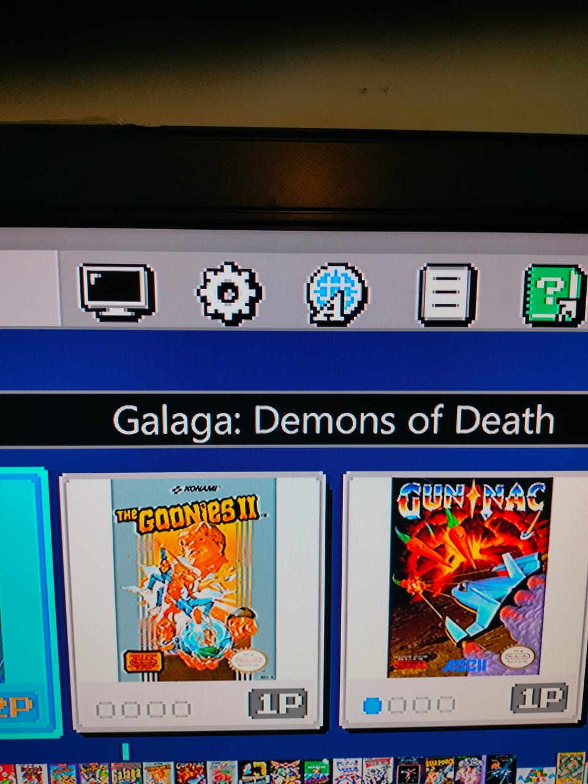
Task: Click the Galaga: Demons of Death title bar
Action: [x=294, y=420]
